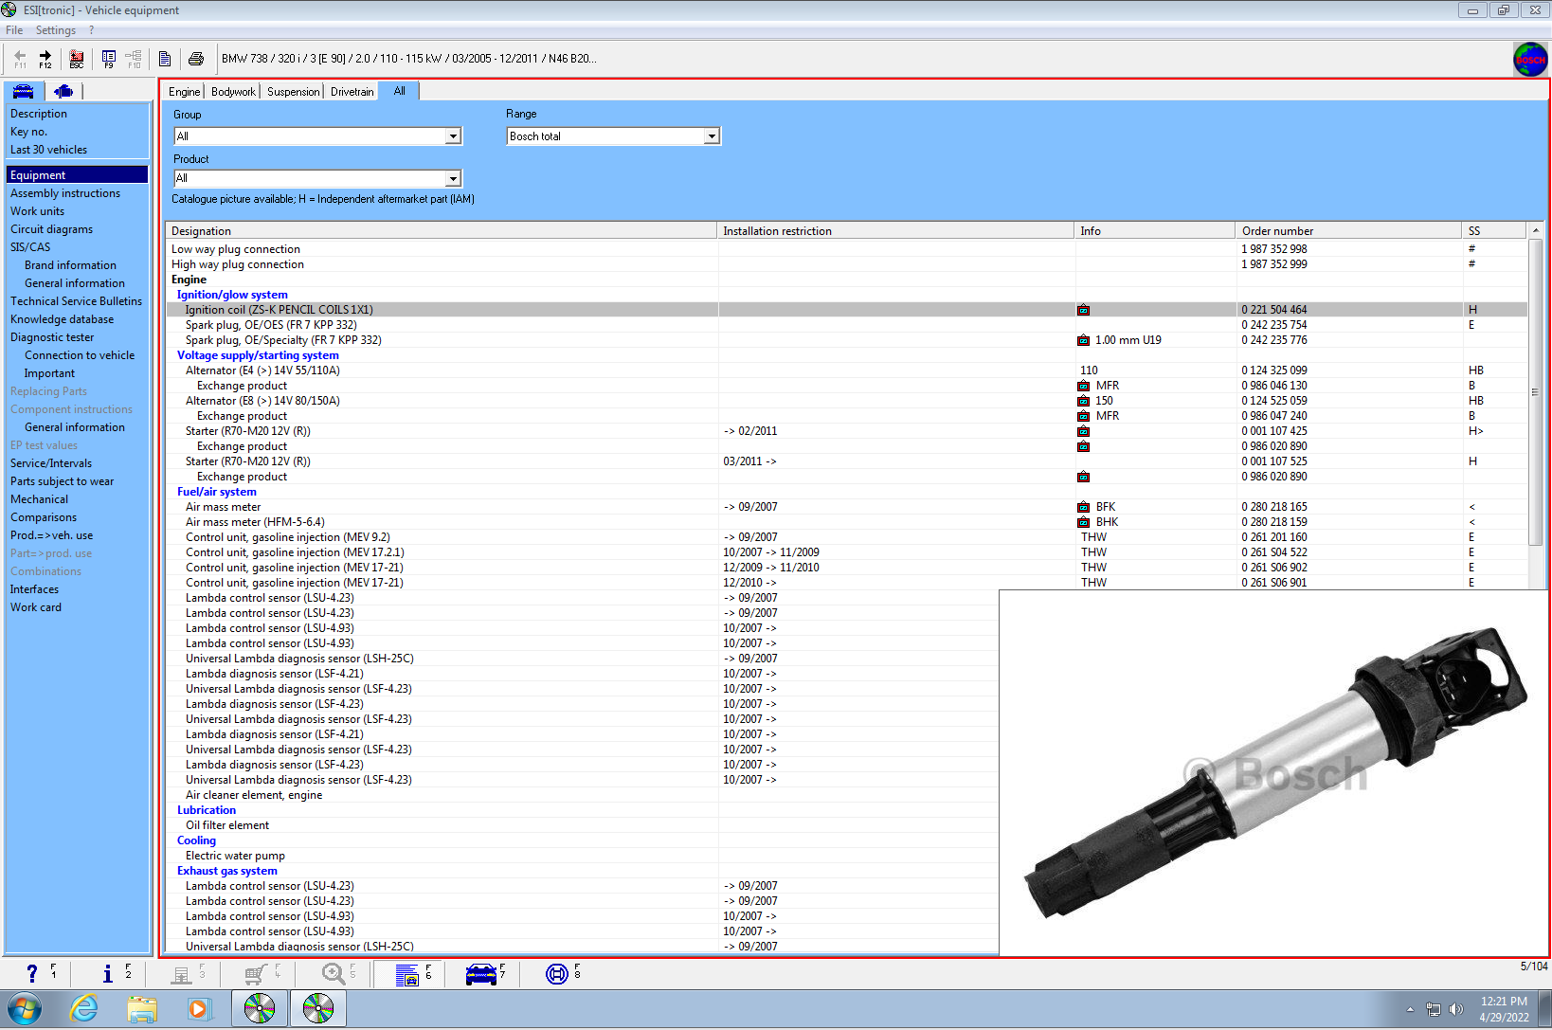Viewport: 1552px width, 1030px height.
Task: Open the Group dropdown
Action: pos(453,136)
